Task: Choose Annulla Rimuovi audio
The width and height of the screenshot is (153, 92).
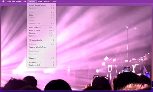Action: (x=41, y=5)
